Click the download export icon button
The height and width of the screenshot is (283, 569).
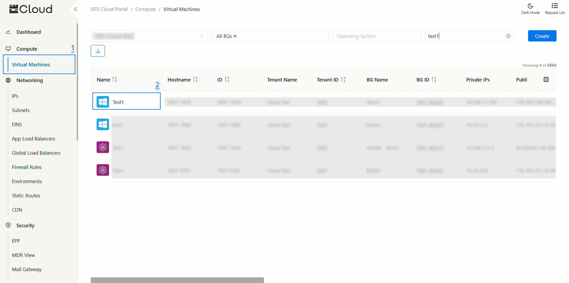pyautogui.click(x=98, y=51)
